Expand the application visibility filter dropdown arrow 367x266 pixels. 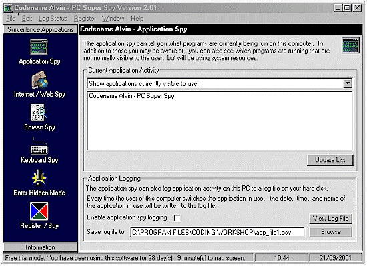(348, 83)
